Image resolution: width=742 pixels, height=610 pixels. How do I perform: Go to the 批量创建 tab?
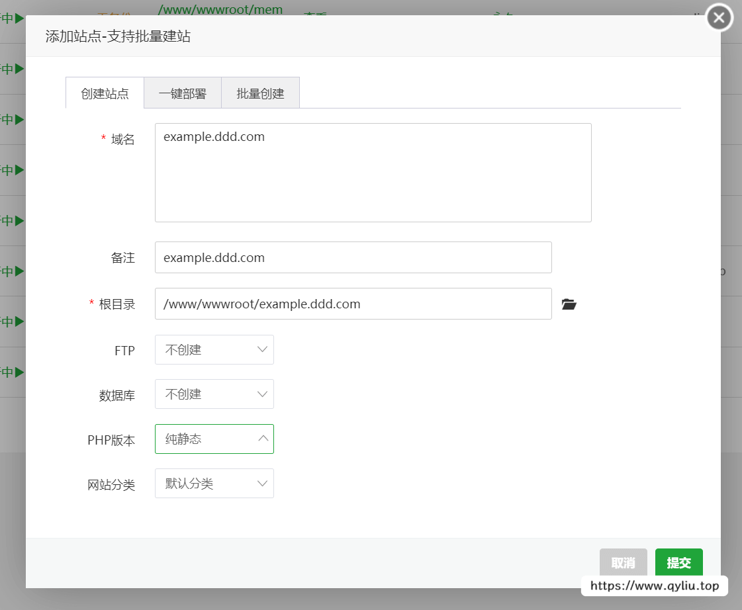(x=260, y=93)
